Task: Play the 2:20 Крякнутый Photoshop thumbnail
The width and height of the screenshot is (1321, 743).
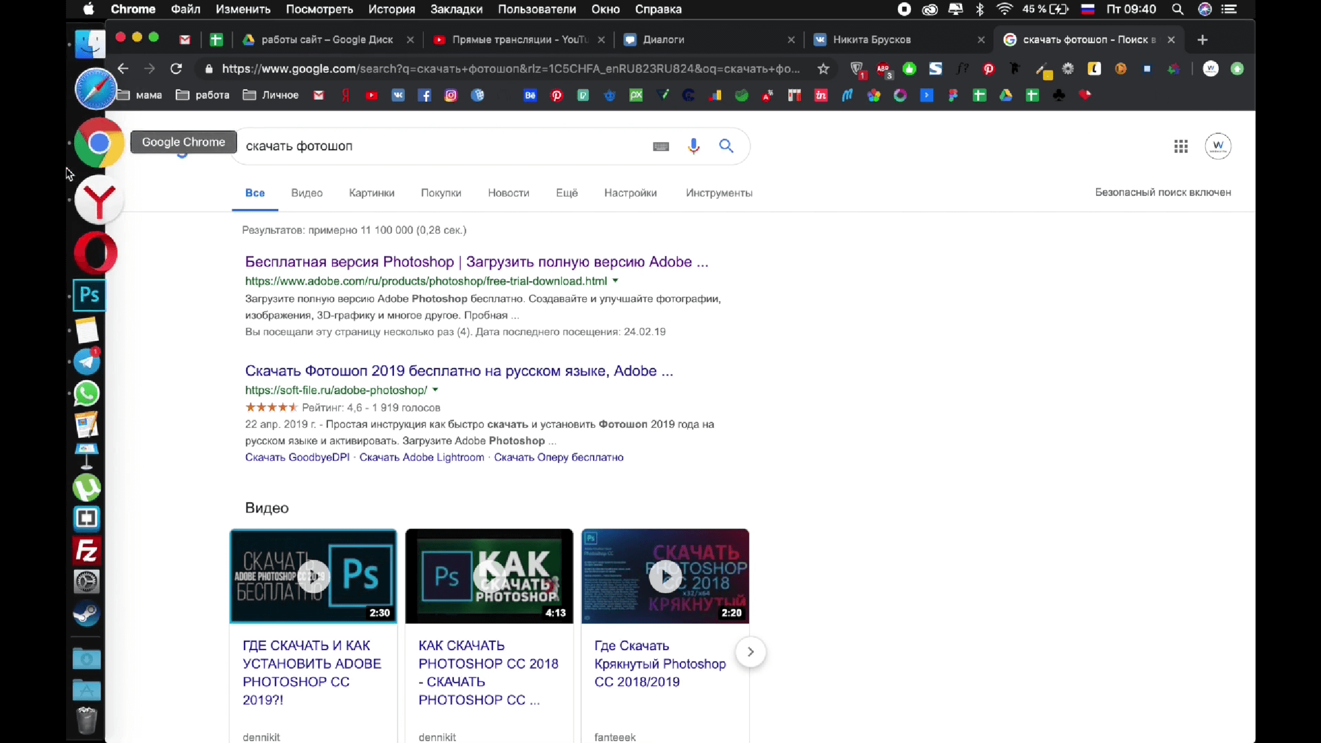Action: point(665,576)
